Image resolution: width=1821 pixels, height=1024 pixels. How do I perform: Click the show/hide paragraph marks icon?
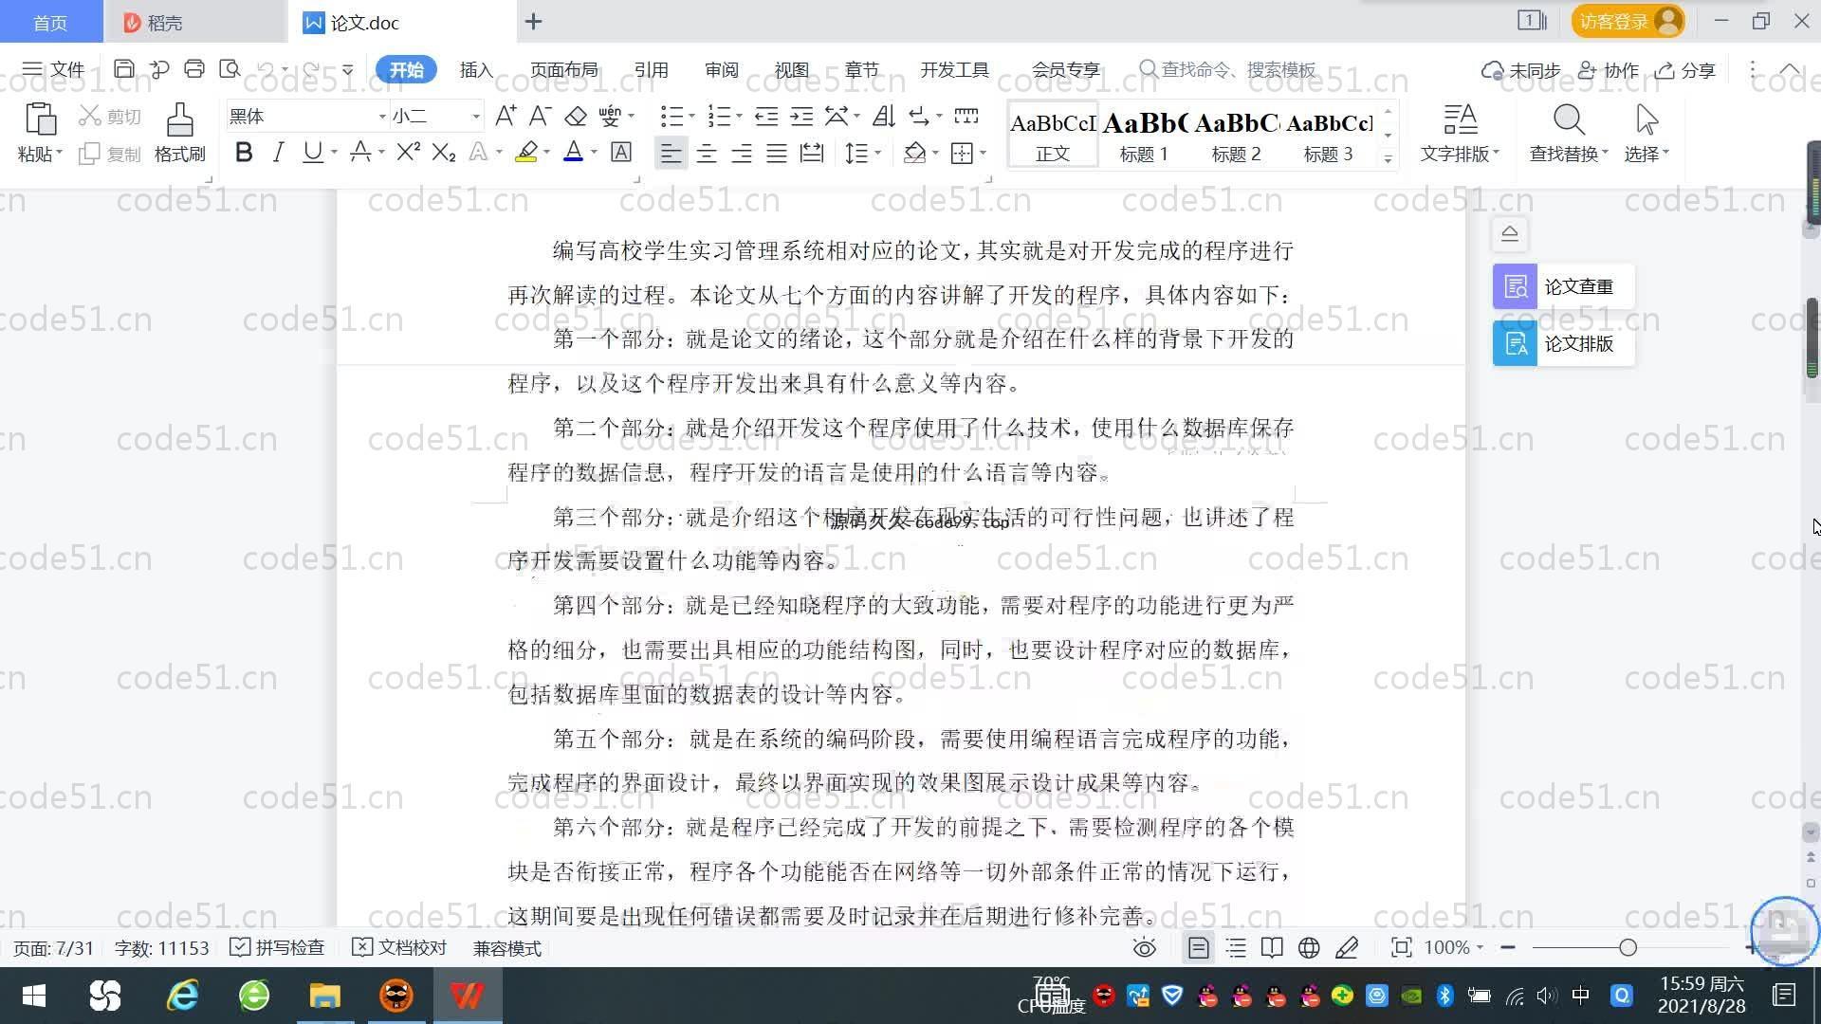pos(919,117)
